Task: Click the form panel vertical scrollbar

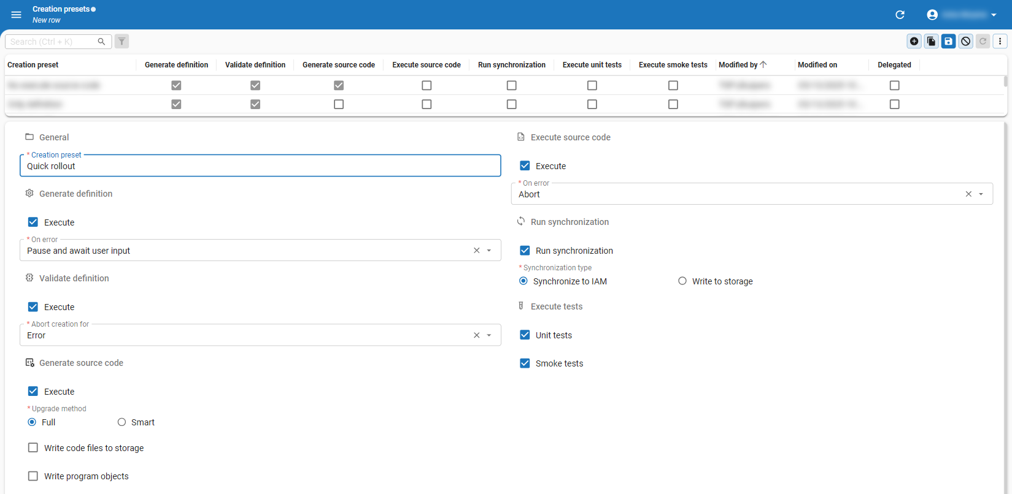Action: click(1005, 306)
